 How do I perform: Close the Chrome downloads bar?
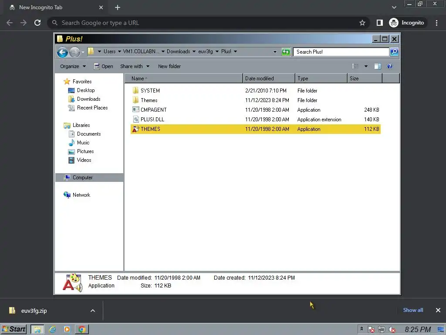point(438,310)
